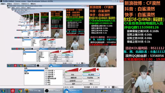Toggle the 漠然QQ粉丝群 source checkbox
165x93 pixels.
click(46, 79)
